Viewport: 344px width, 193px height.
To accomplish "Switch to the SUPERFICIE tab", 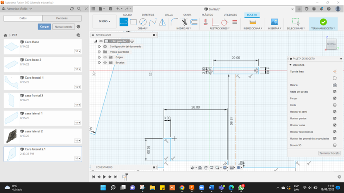I will pyautogui.click(x=148, y=15).
